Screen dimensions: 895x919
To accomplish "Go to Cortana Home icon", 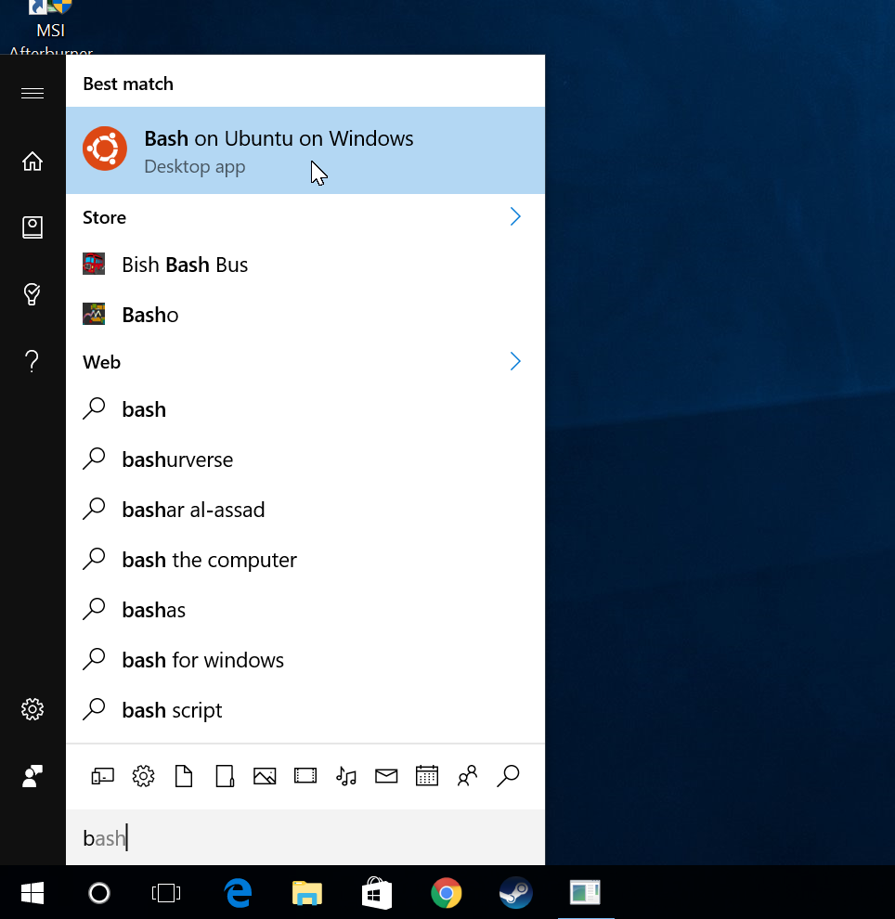I will point(32,162).
